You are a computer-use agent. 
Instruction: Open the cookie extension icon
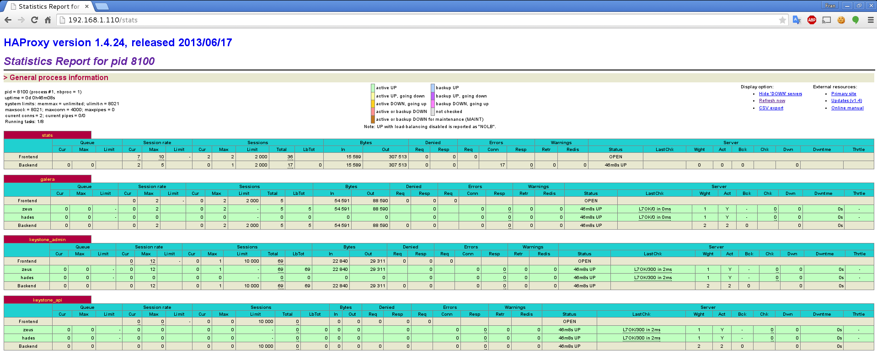(x=841, y=20)
